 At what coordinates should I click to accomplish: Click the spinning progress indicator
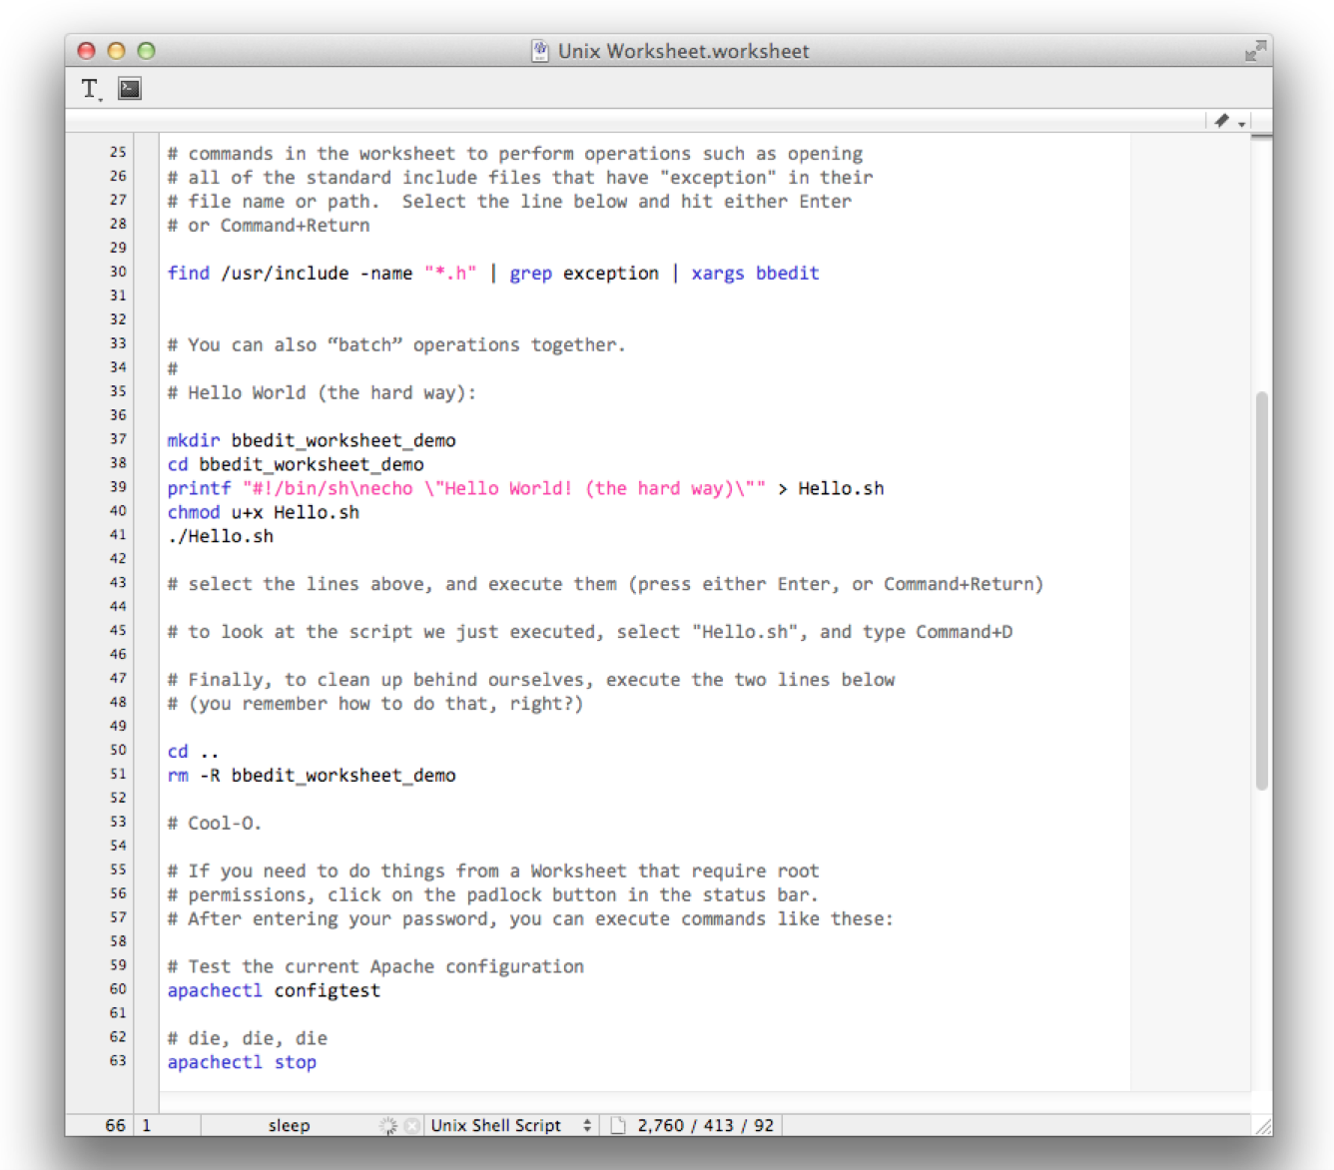click(388, 1126)
